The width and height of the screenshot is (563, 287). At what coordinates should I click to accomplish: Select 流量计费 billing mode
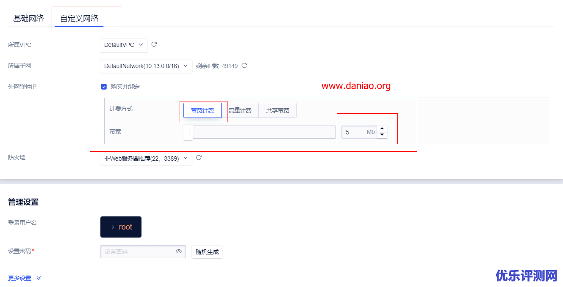[x=239, y=110]
